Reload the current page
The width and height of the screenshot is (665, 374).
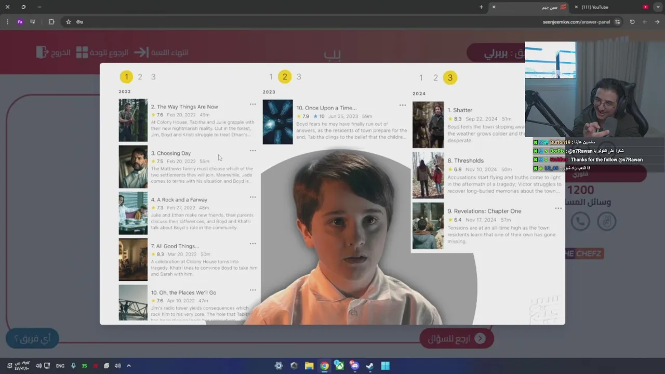tap(632, 22)
